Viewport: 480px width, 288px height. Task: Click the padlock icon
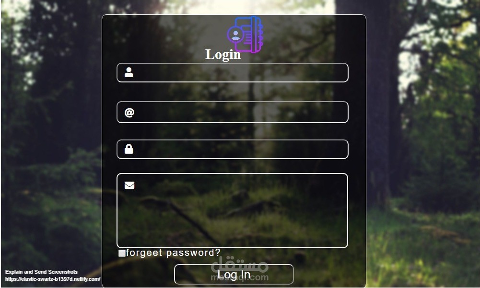(x=129, y=149)
